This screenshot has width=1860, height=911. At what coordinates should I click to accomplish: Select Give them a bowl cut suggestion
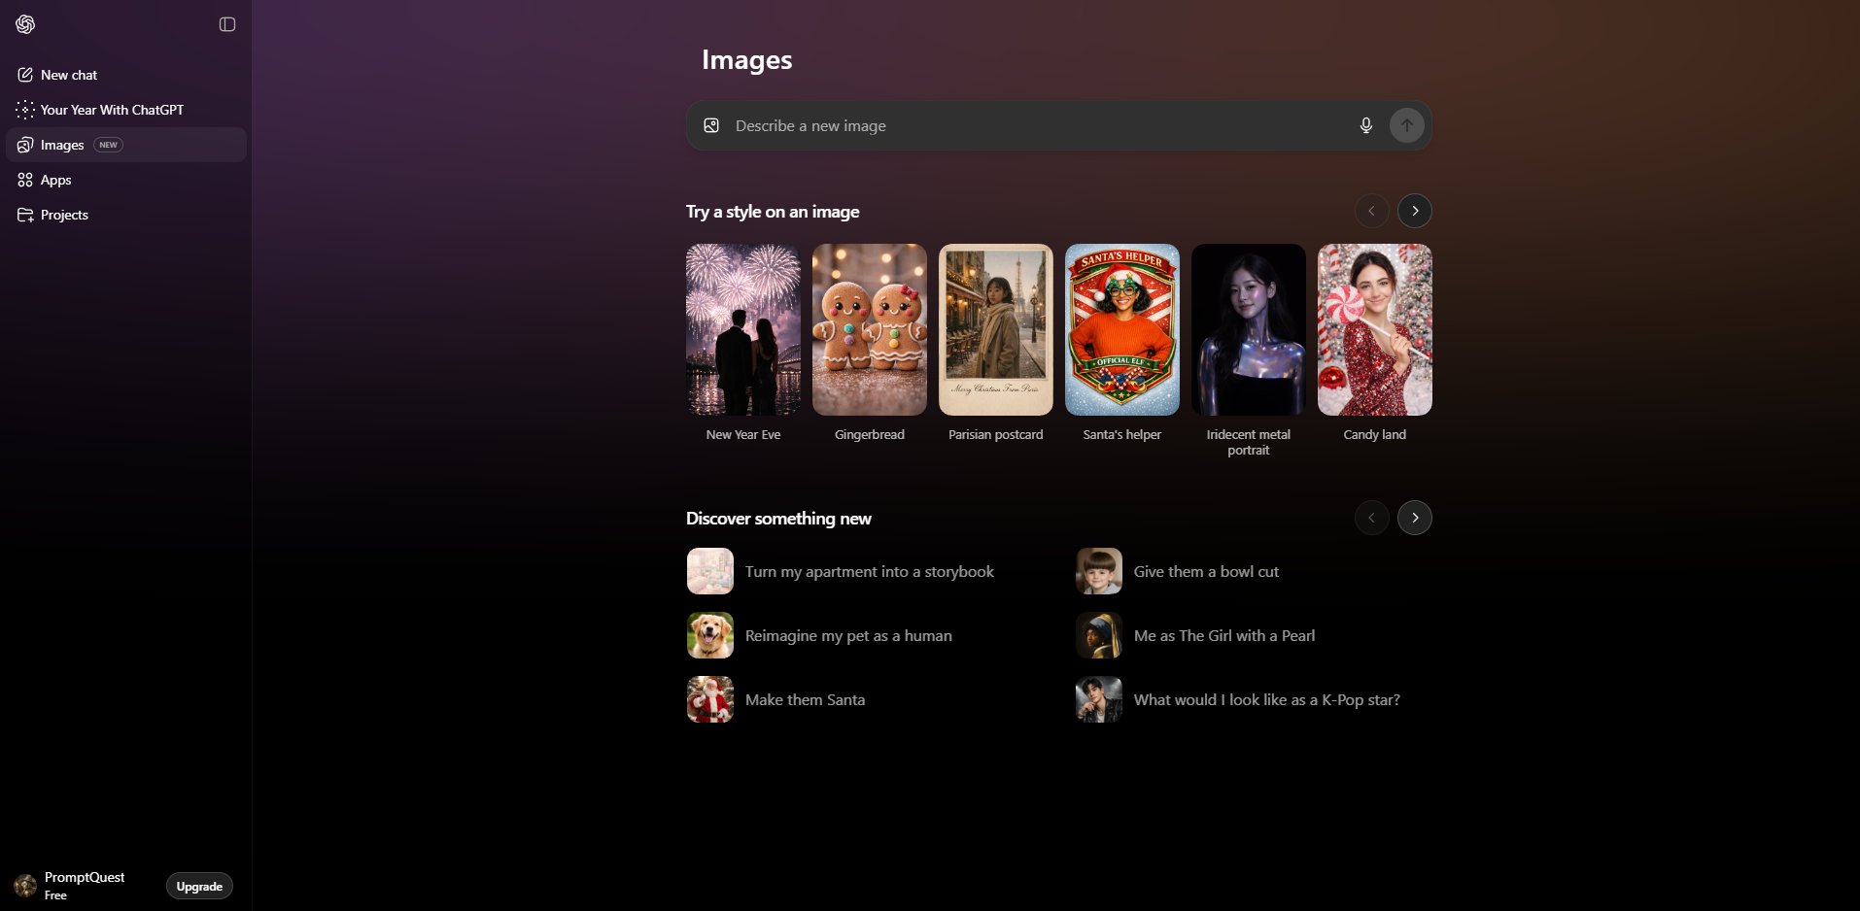point(1205,572)
